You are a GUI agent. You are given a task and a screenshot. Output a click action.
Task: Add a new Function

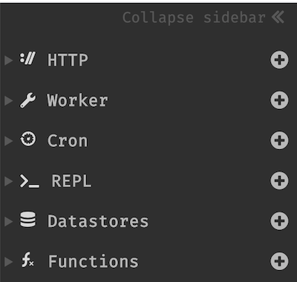click(279, 261)
